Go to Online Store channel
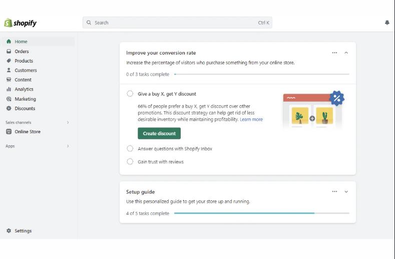The image size is (395, 259). (x=28, y=132)
